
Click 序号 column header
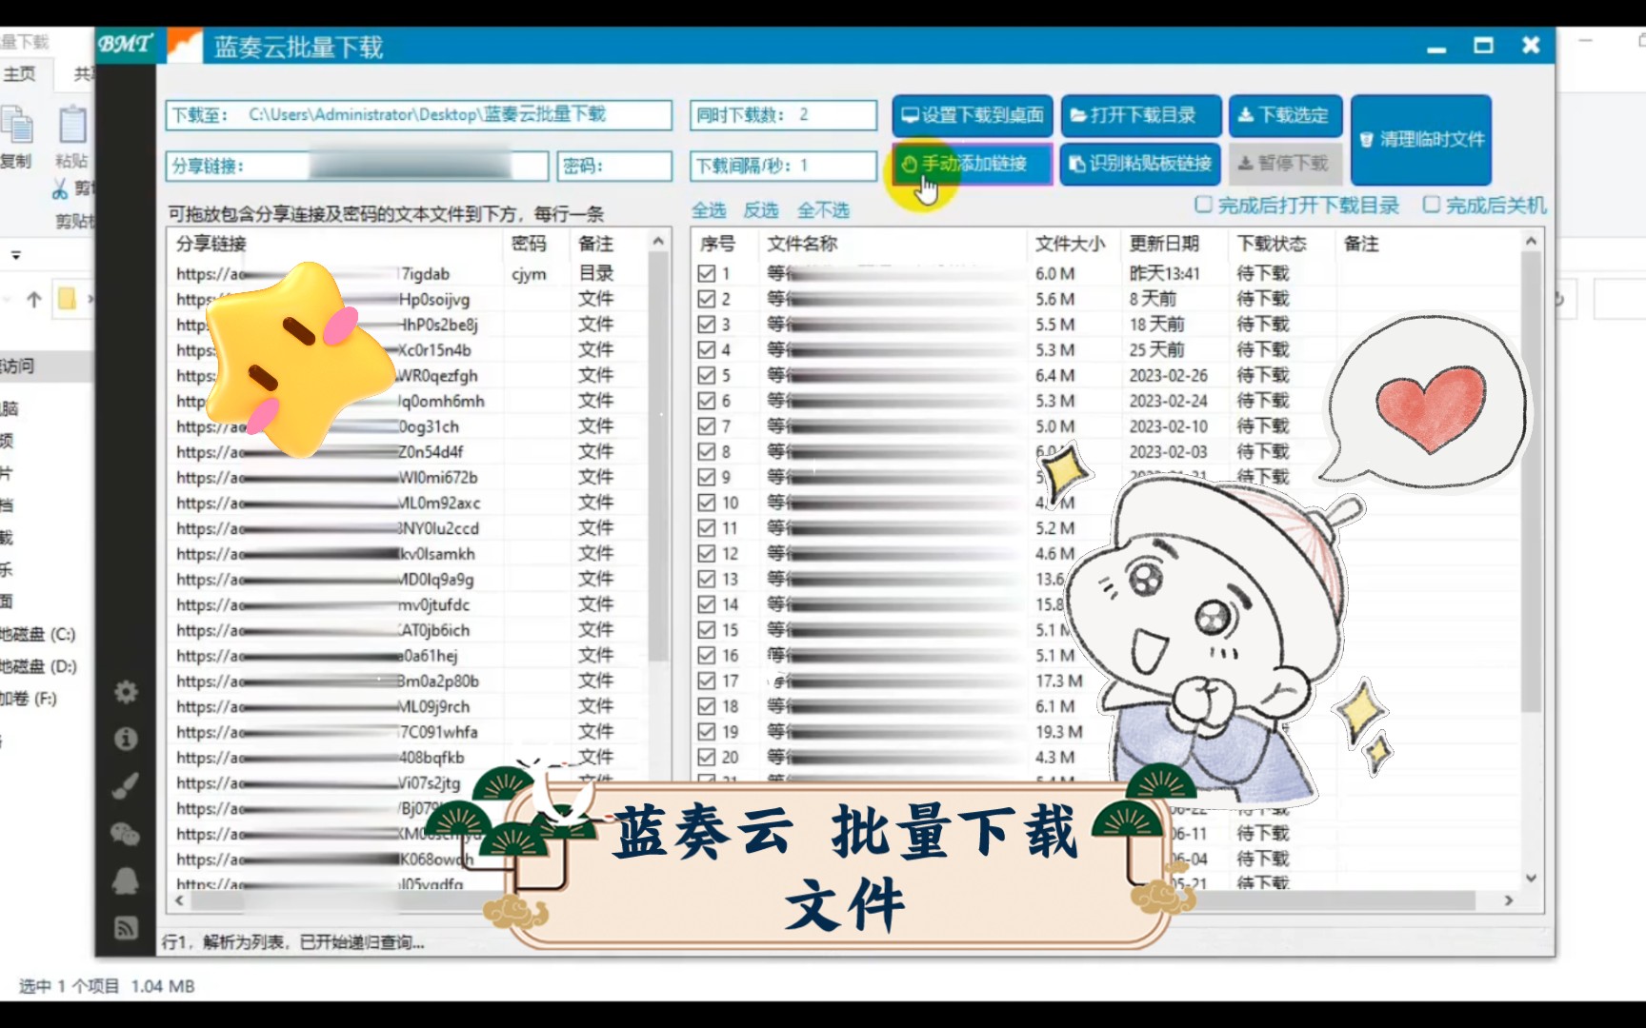click(717, 245)
